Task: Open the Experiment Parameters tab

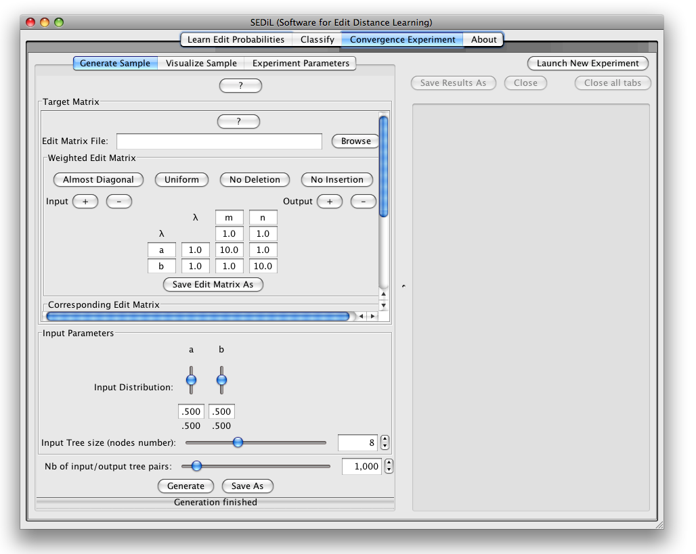Action: pos(301,64)
